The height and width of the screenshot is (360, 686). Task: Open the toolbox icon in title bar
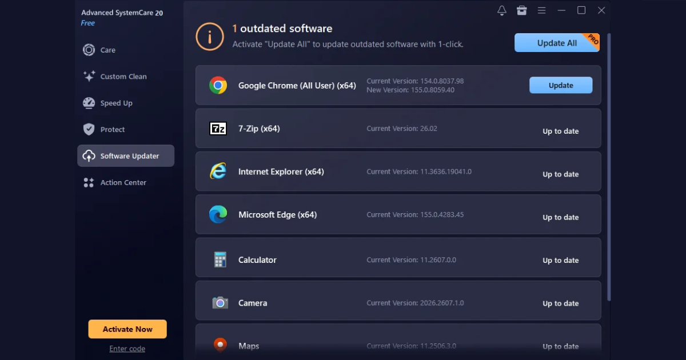point(521,10)
